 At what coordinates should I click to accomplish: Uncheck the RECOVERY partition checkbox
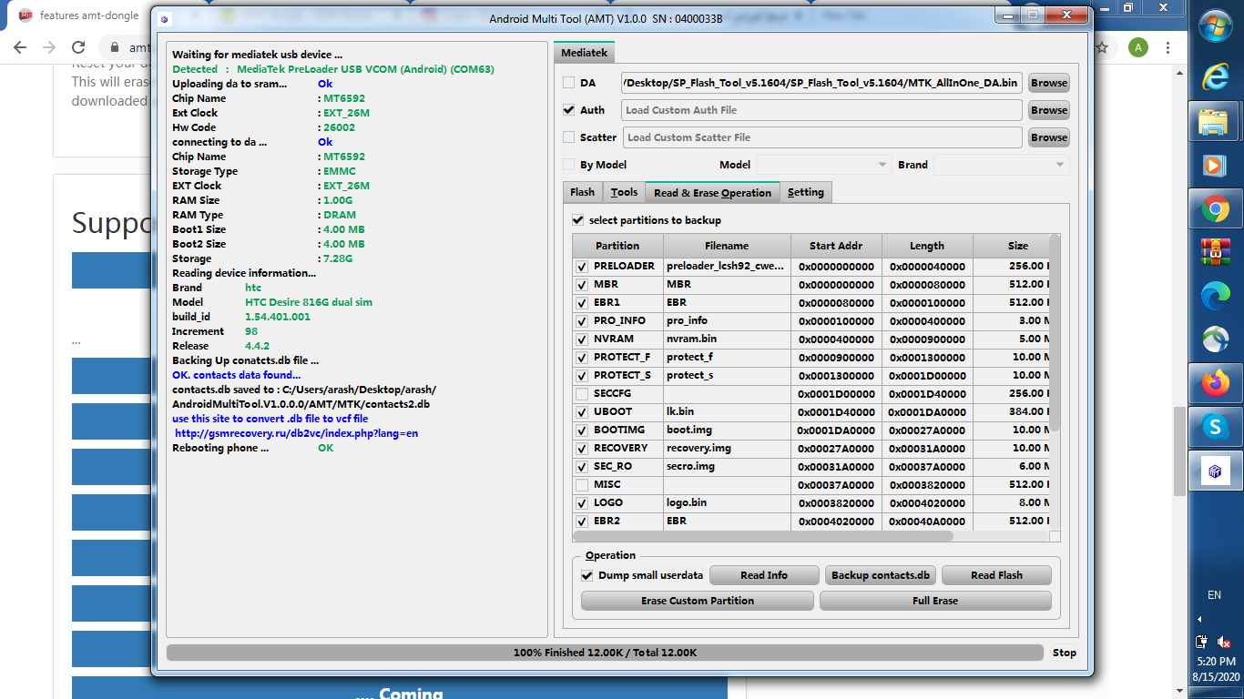582,449
